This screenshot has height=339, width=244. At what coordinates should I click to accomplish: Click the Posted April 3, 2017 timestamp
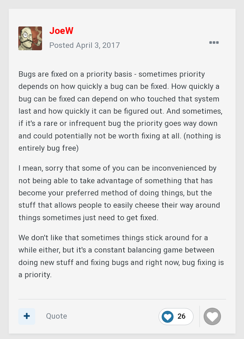85,45
